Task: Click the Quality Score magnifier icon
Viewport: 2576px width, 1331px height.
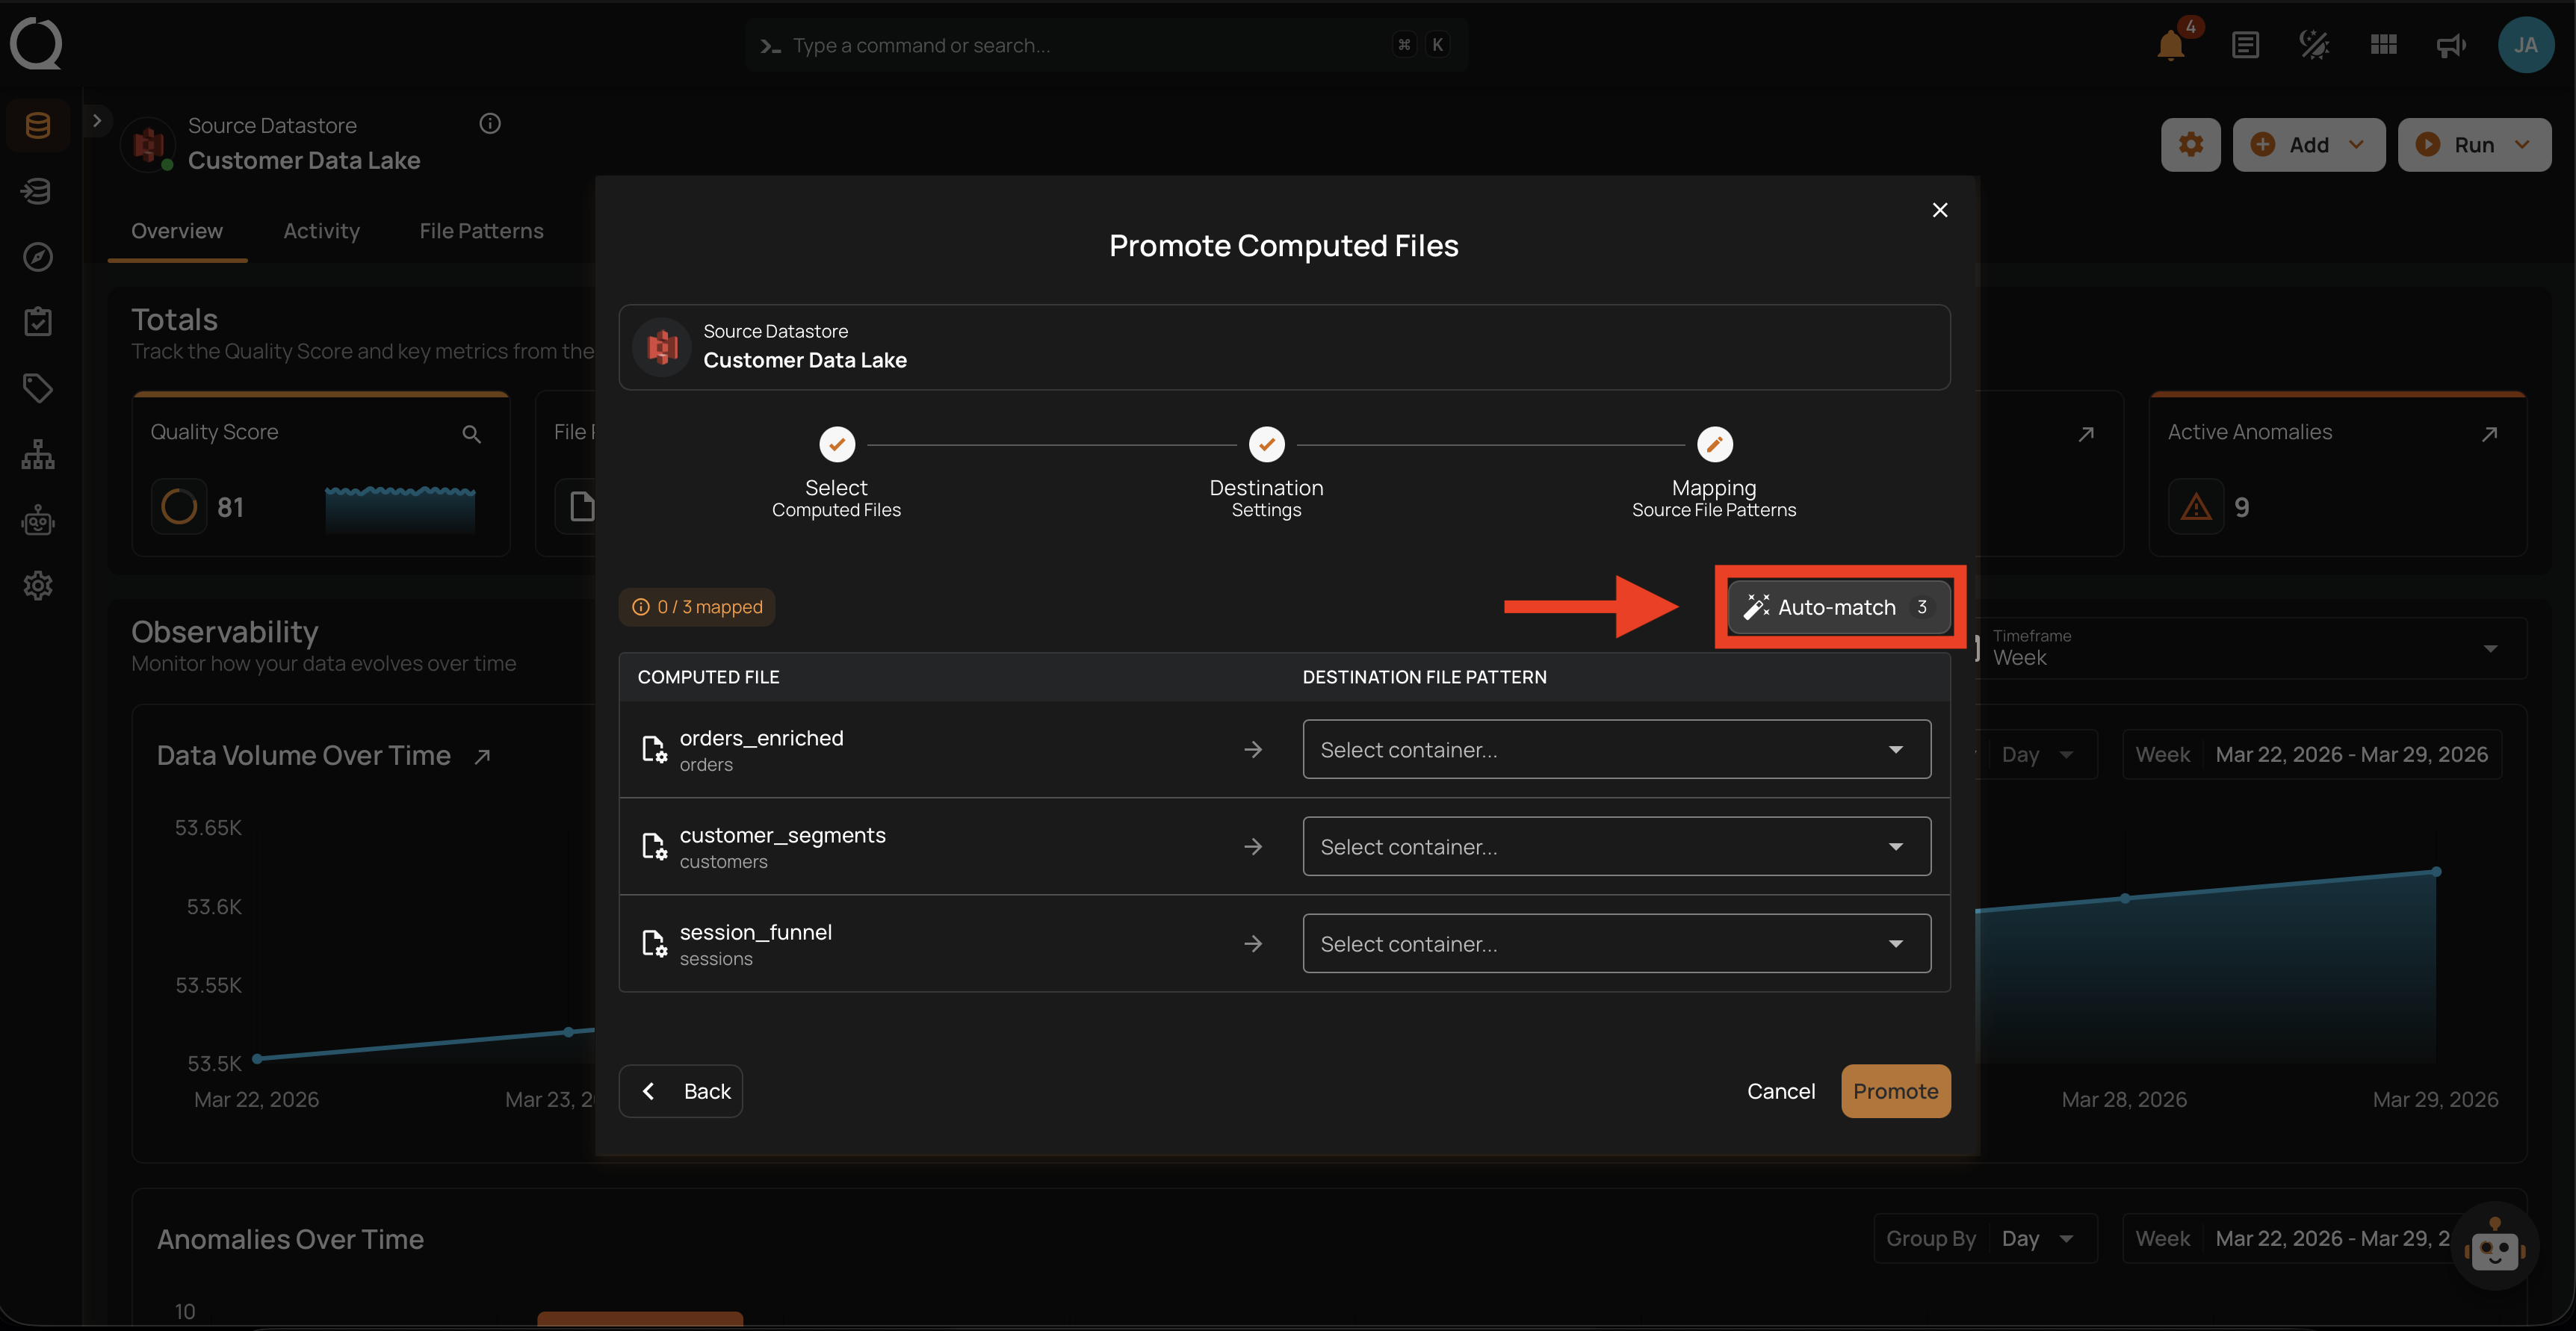Action: [471, 433]
